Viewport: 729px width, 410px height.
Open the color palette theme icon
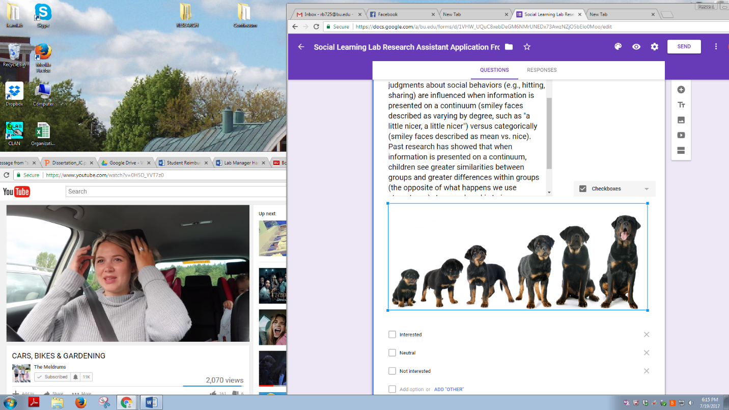point(618,47)
